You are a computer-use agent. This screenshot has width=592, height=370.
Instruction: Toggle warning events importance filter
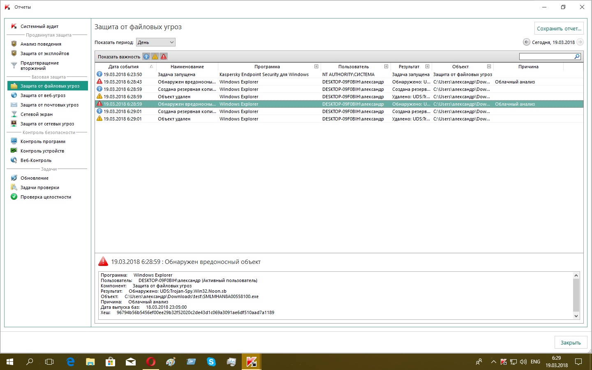(155, 56)
